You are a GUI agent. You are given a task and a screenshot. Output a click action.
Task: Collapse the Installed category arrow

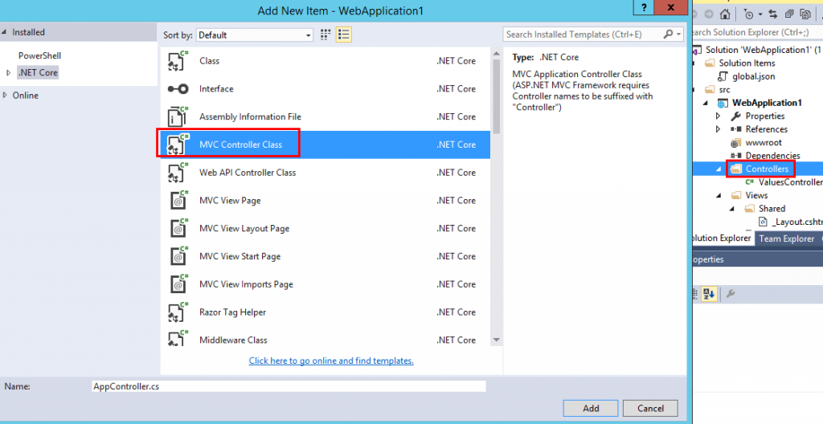(x=4, y=32)
